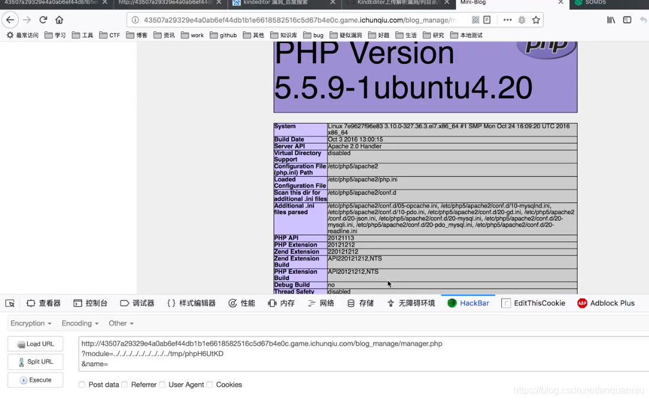The width and height of the screenshot is (649, 401).
Task: Show site information icon in address bar
Action: tap(135, 20)
